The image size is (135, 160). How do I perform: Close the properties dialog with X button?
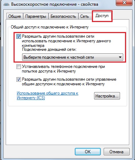(124, 2)
